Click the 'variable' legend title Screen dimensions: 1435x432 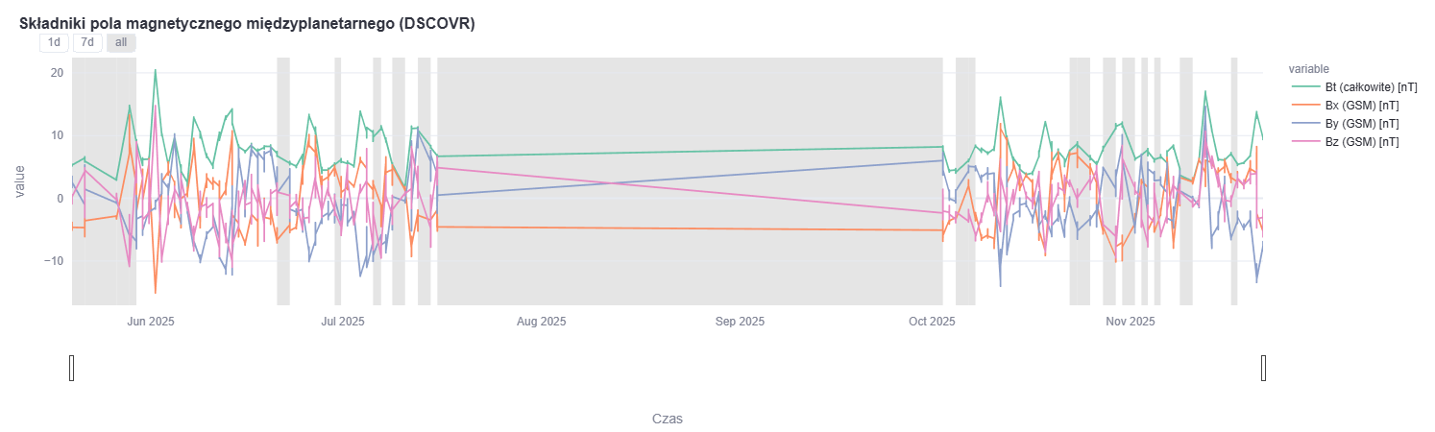click(1308, 69)
